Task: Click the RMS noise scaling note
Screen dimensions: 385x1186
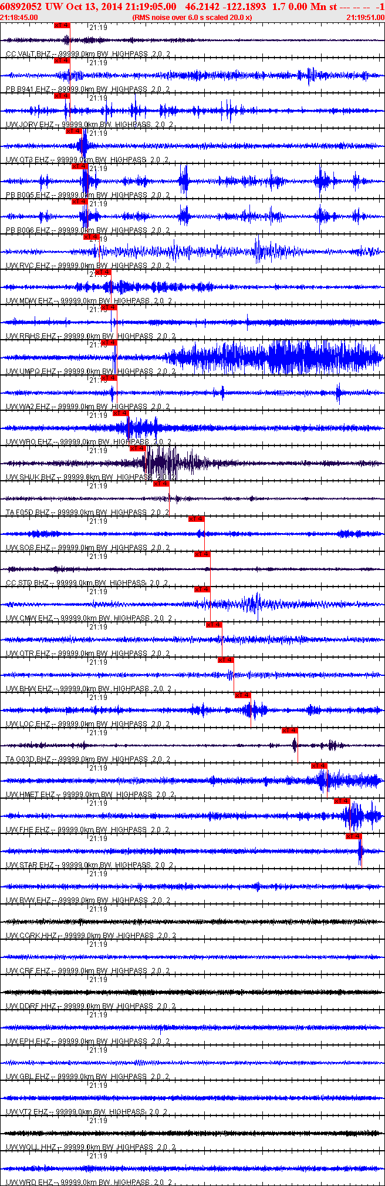Action: (192, 17)
